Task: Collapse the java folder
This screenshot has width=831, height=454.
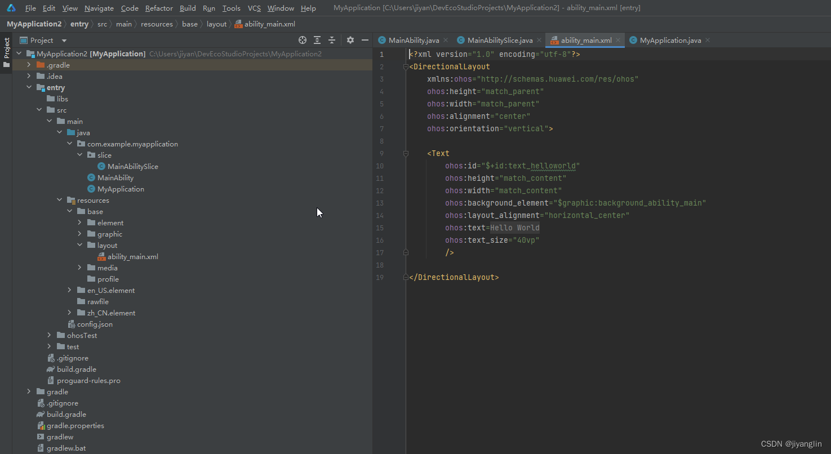Action: pyautogui.click(x=59, y=132)
